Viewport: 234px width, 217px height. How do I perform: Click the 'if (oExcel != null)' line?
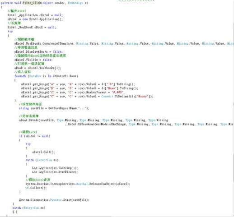click(x=35, y=136)
